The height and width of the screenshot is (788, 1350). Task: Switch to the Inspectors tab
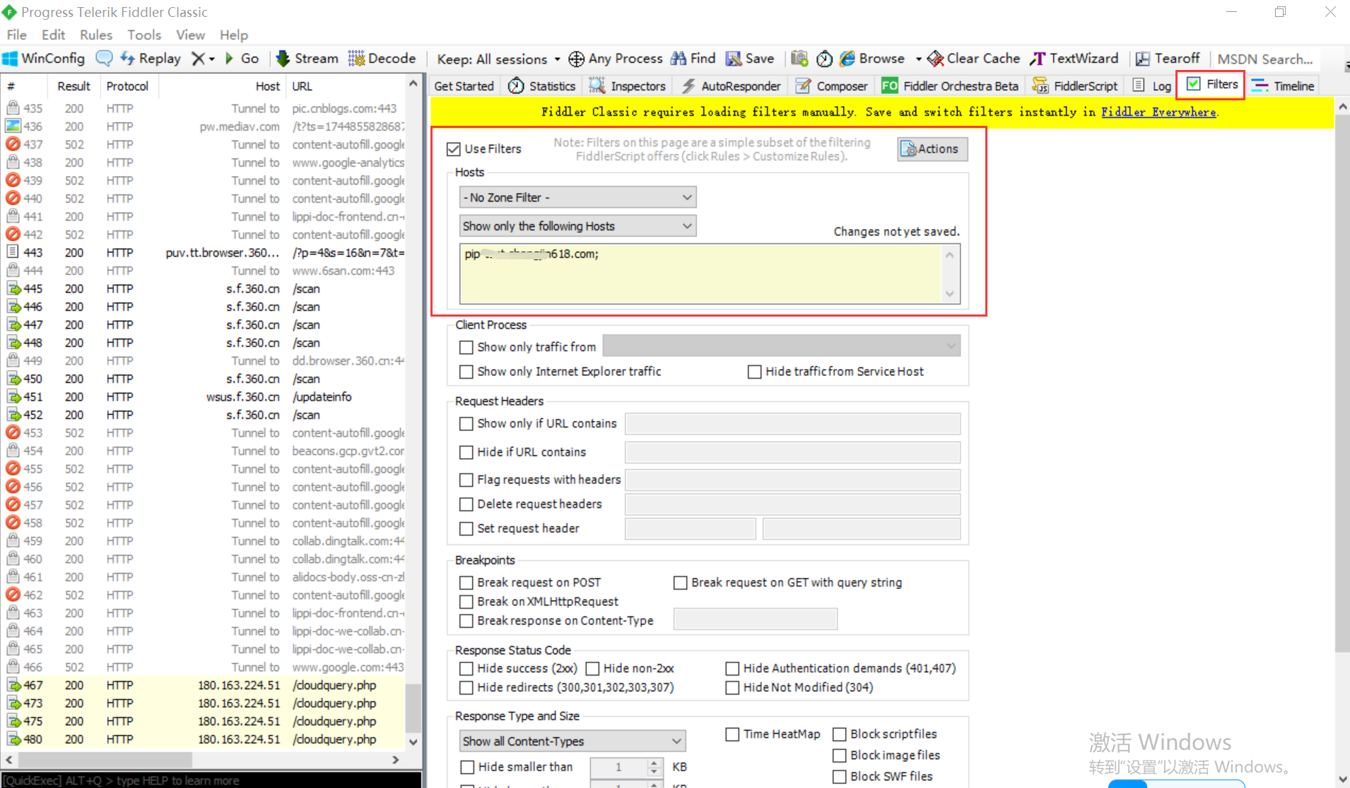(x=628, y=86)
